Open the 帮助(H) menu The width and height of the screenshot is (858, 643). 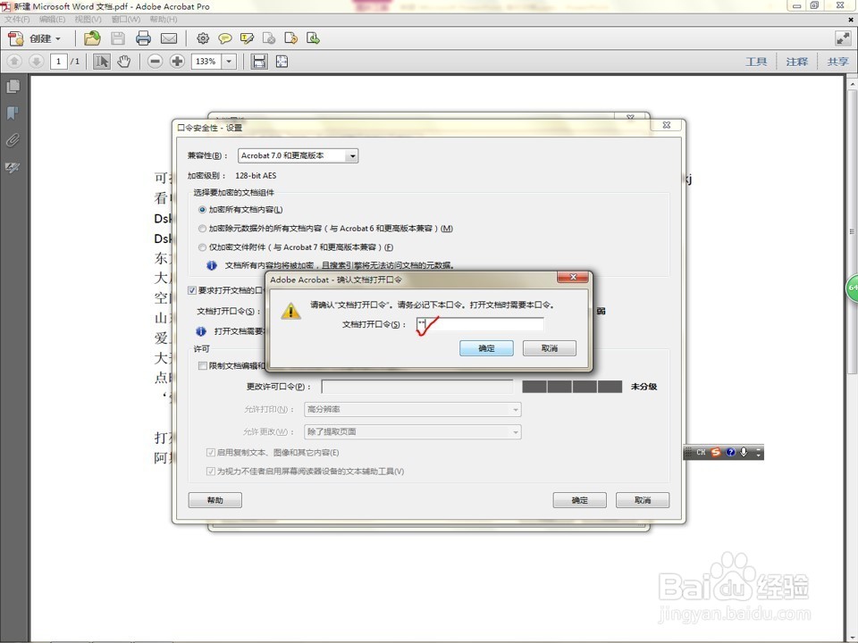(163, 19)
